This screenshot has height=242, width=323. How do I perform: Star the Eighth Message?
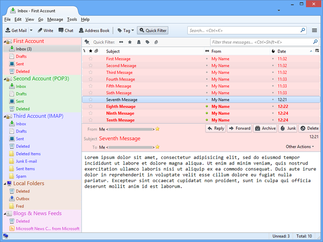click(x=90, y=106)
